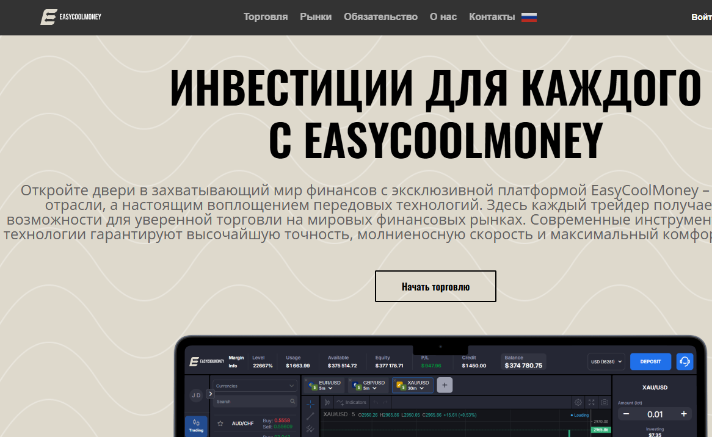Viewport: 712px width, 437px height.
Task: Switch to the XAU/USD chart tab
Action: tap(413, 385)
